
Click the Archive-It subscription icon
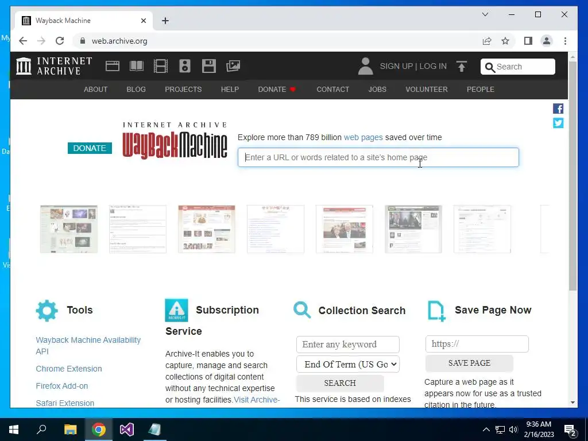(176, 310)
